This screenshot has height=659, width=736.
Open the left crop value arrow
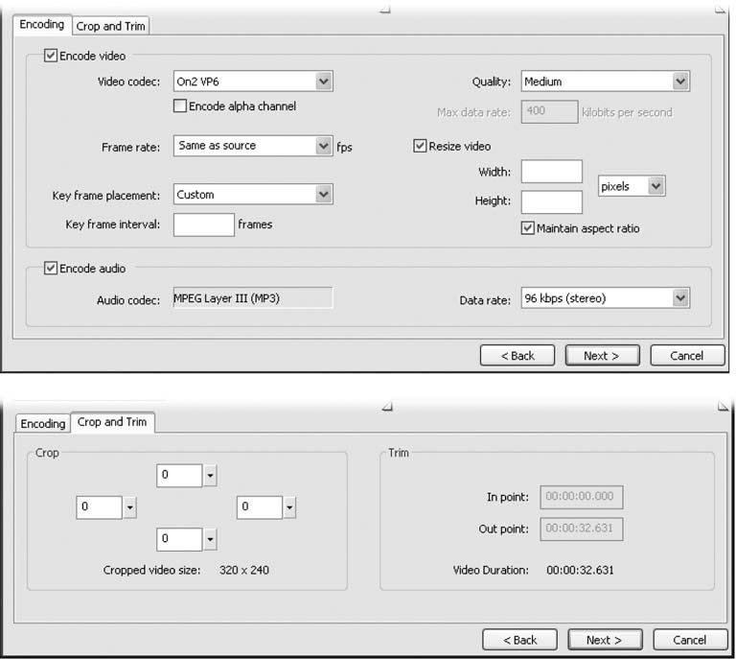point(130,507)
